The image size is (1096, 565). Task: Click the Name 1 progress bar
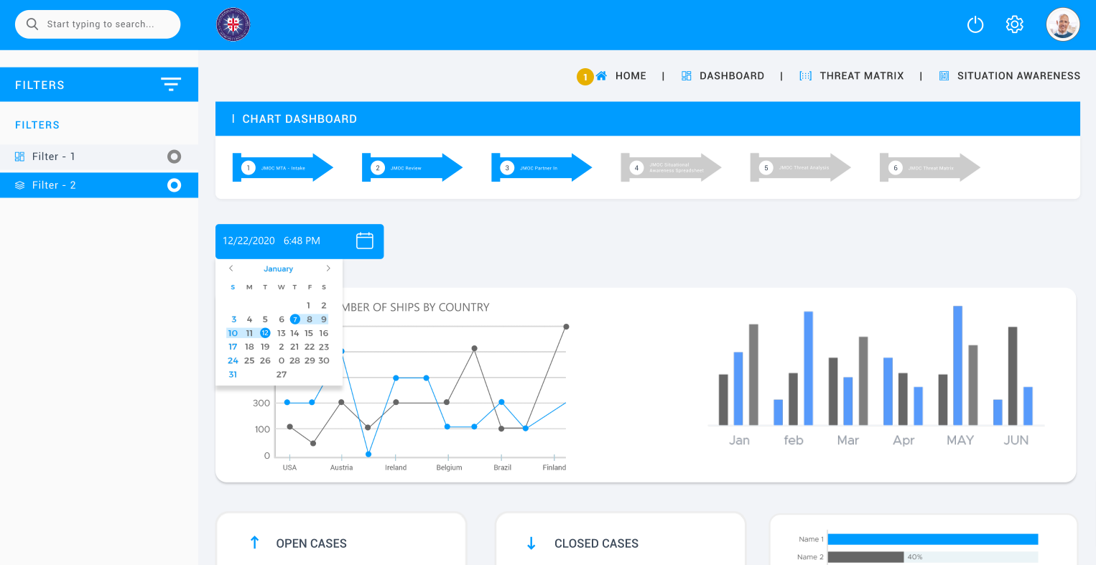coord(933,539)
